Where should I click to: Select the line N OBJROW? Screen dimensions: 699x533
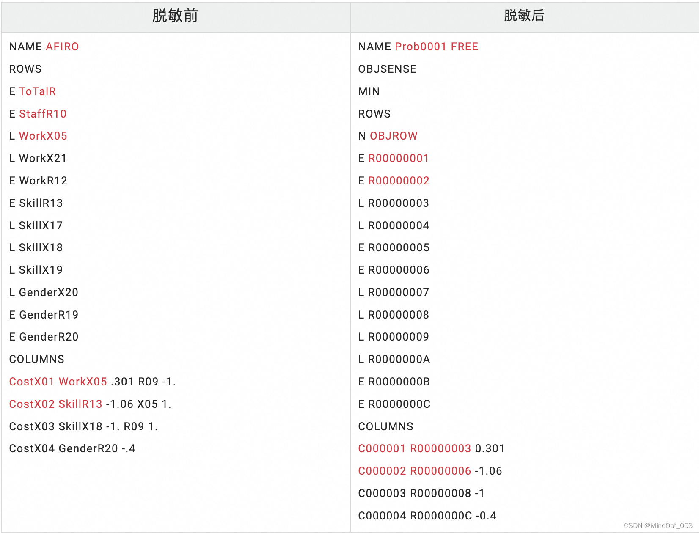click(388, 136)
